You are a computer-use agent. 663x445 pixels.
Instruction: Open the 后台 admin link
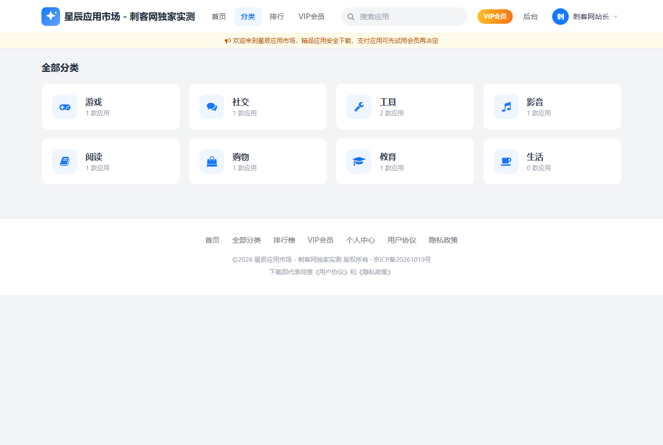point(530,17)
